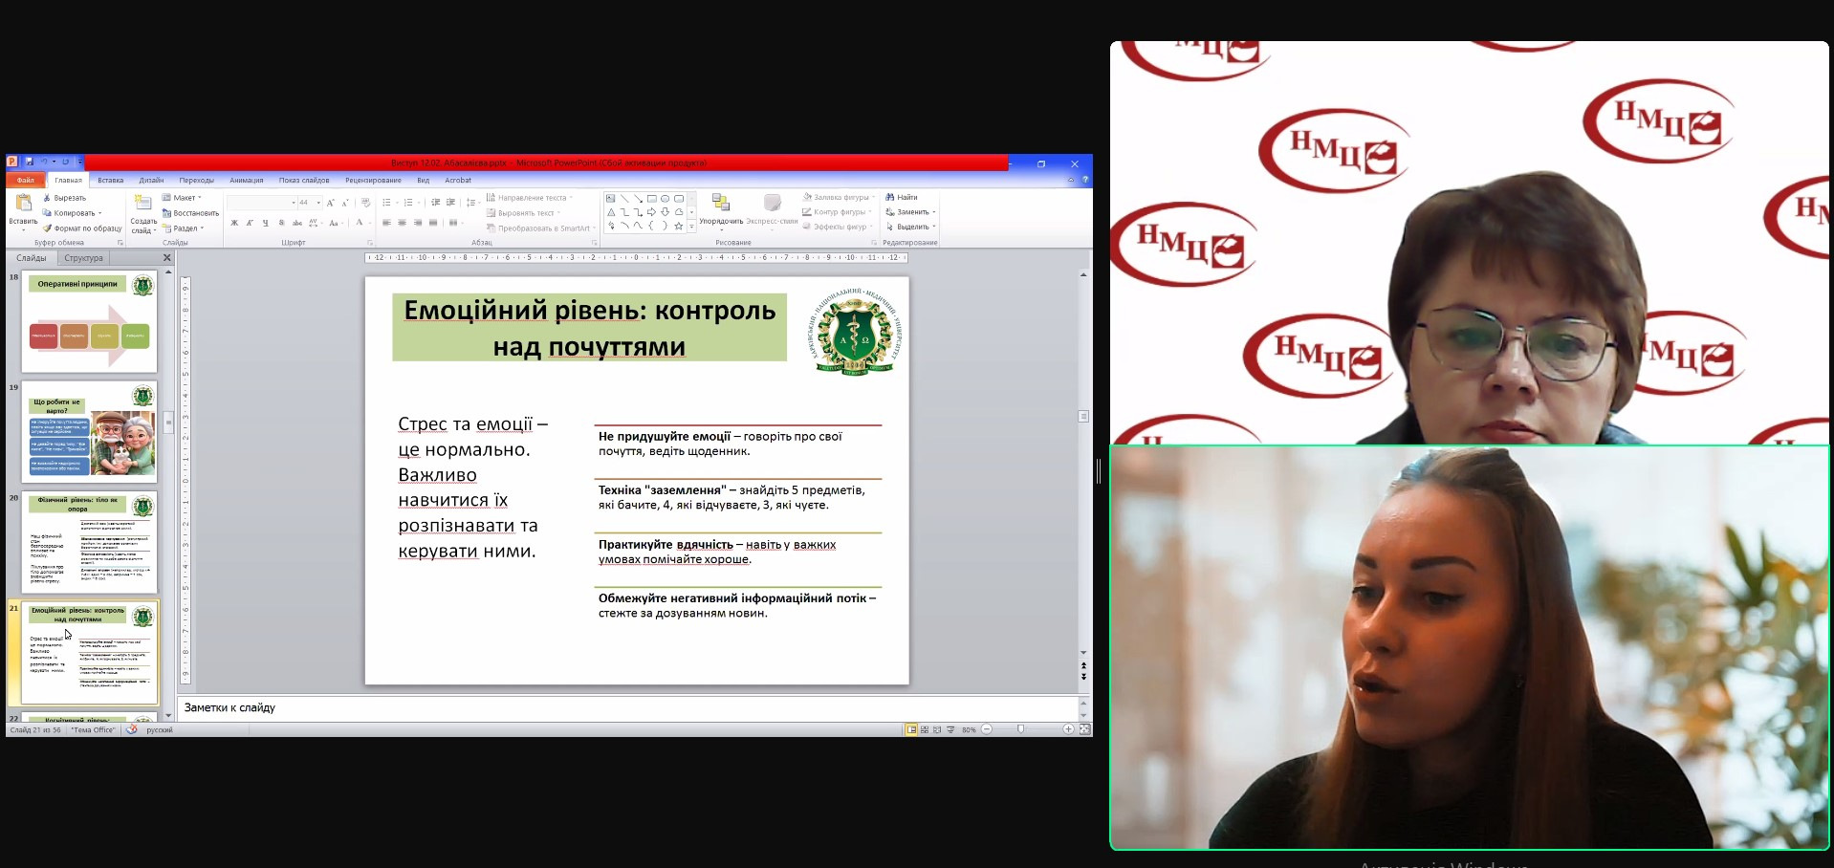The height and width of the screenshot is (868, 1834).
Task: Click the zoom slider handle in status bar
Action: pyautogui.click(x=1020, y=729)
